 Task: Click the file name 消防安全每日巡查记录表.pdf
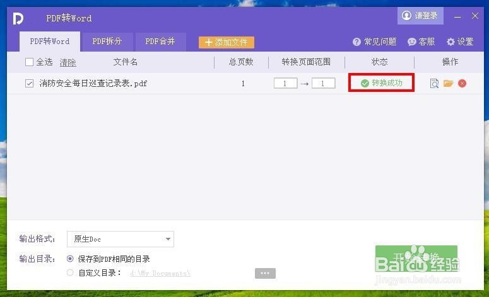pyautogui.click(x=93, y=83)
